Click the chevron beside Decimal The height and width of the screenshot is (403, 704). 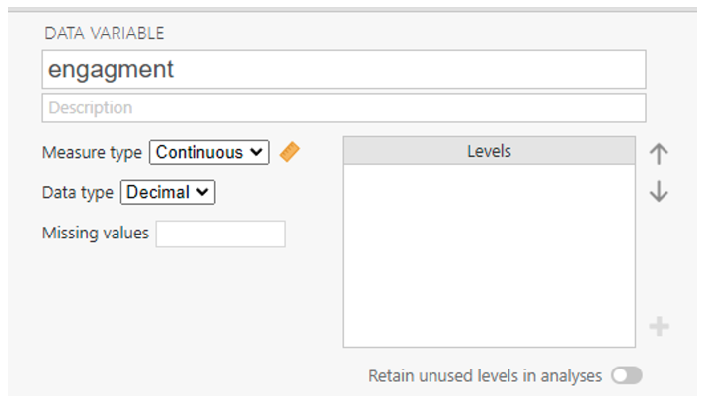coord(204,192)
